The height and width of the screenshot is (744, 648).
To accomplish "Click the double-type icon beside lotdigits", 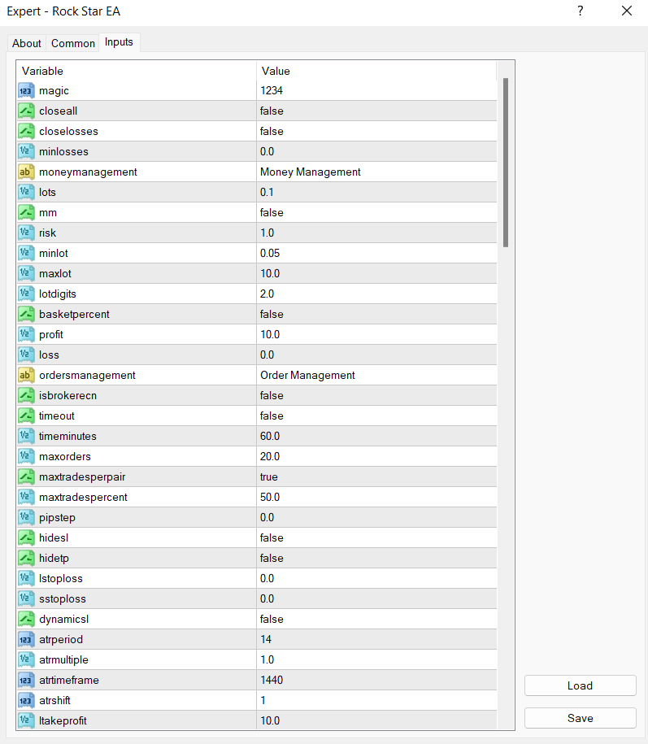I will (26, 294).
